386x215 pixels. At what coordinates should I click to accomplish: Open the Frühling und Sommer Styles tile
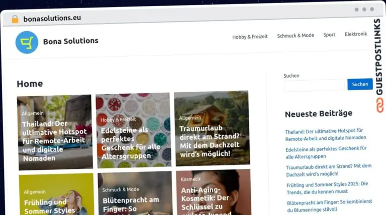(56, 194)
